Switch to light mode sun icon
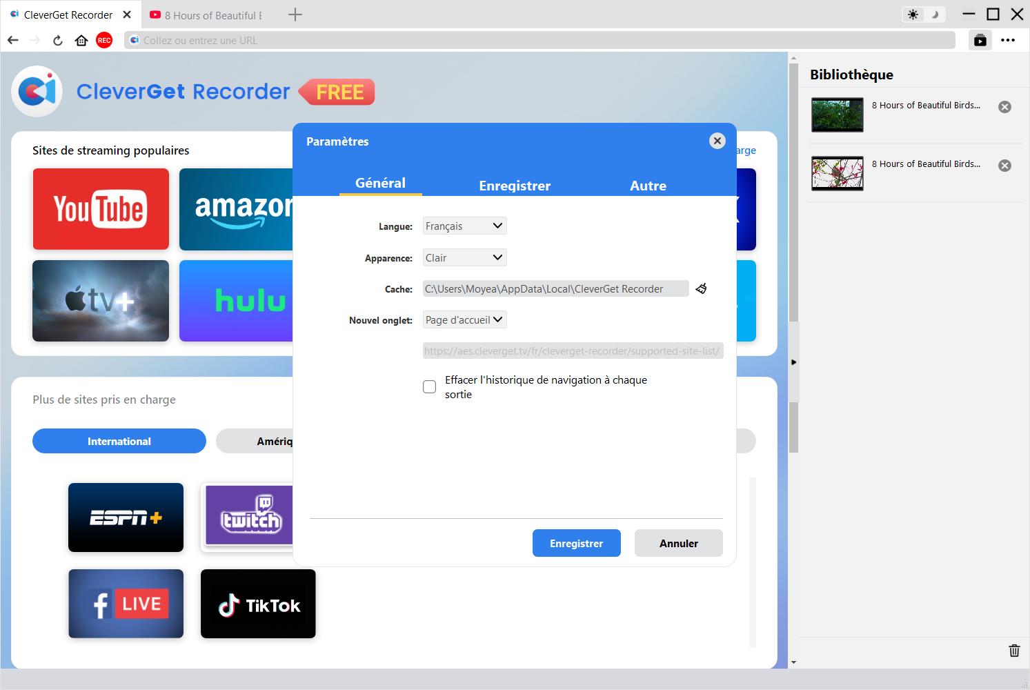The image size is (1030, 690). 913,14
